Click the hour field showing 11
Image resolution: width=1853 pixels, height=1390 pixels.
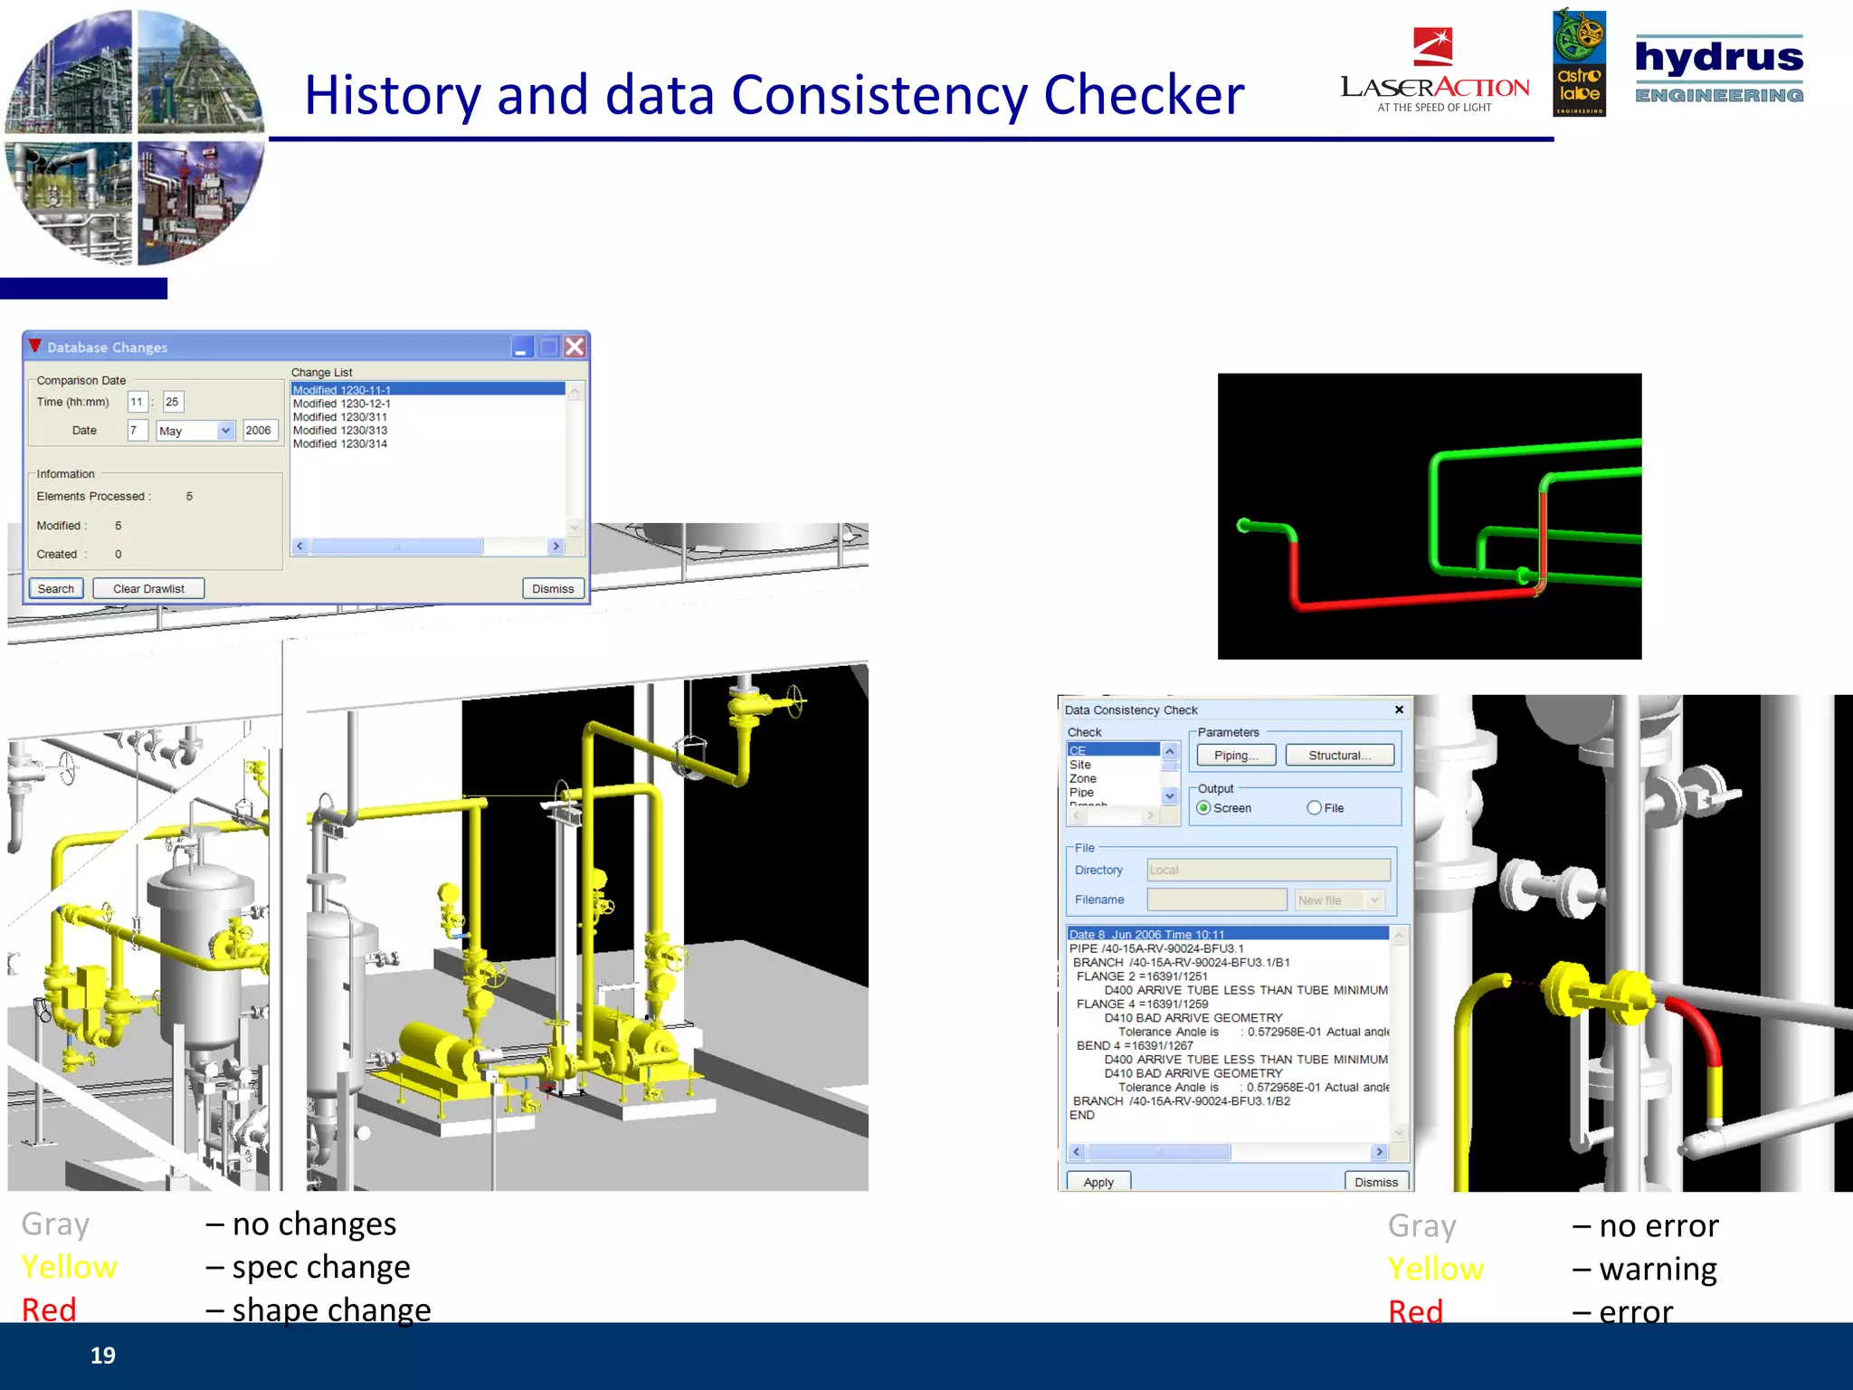coord(137,402)
